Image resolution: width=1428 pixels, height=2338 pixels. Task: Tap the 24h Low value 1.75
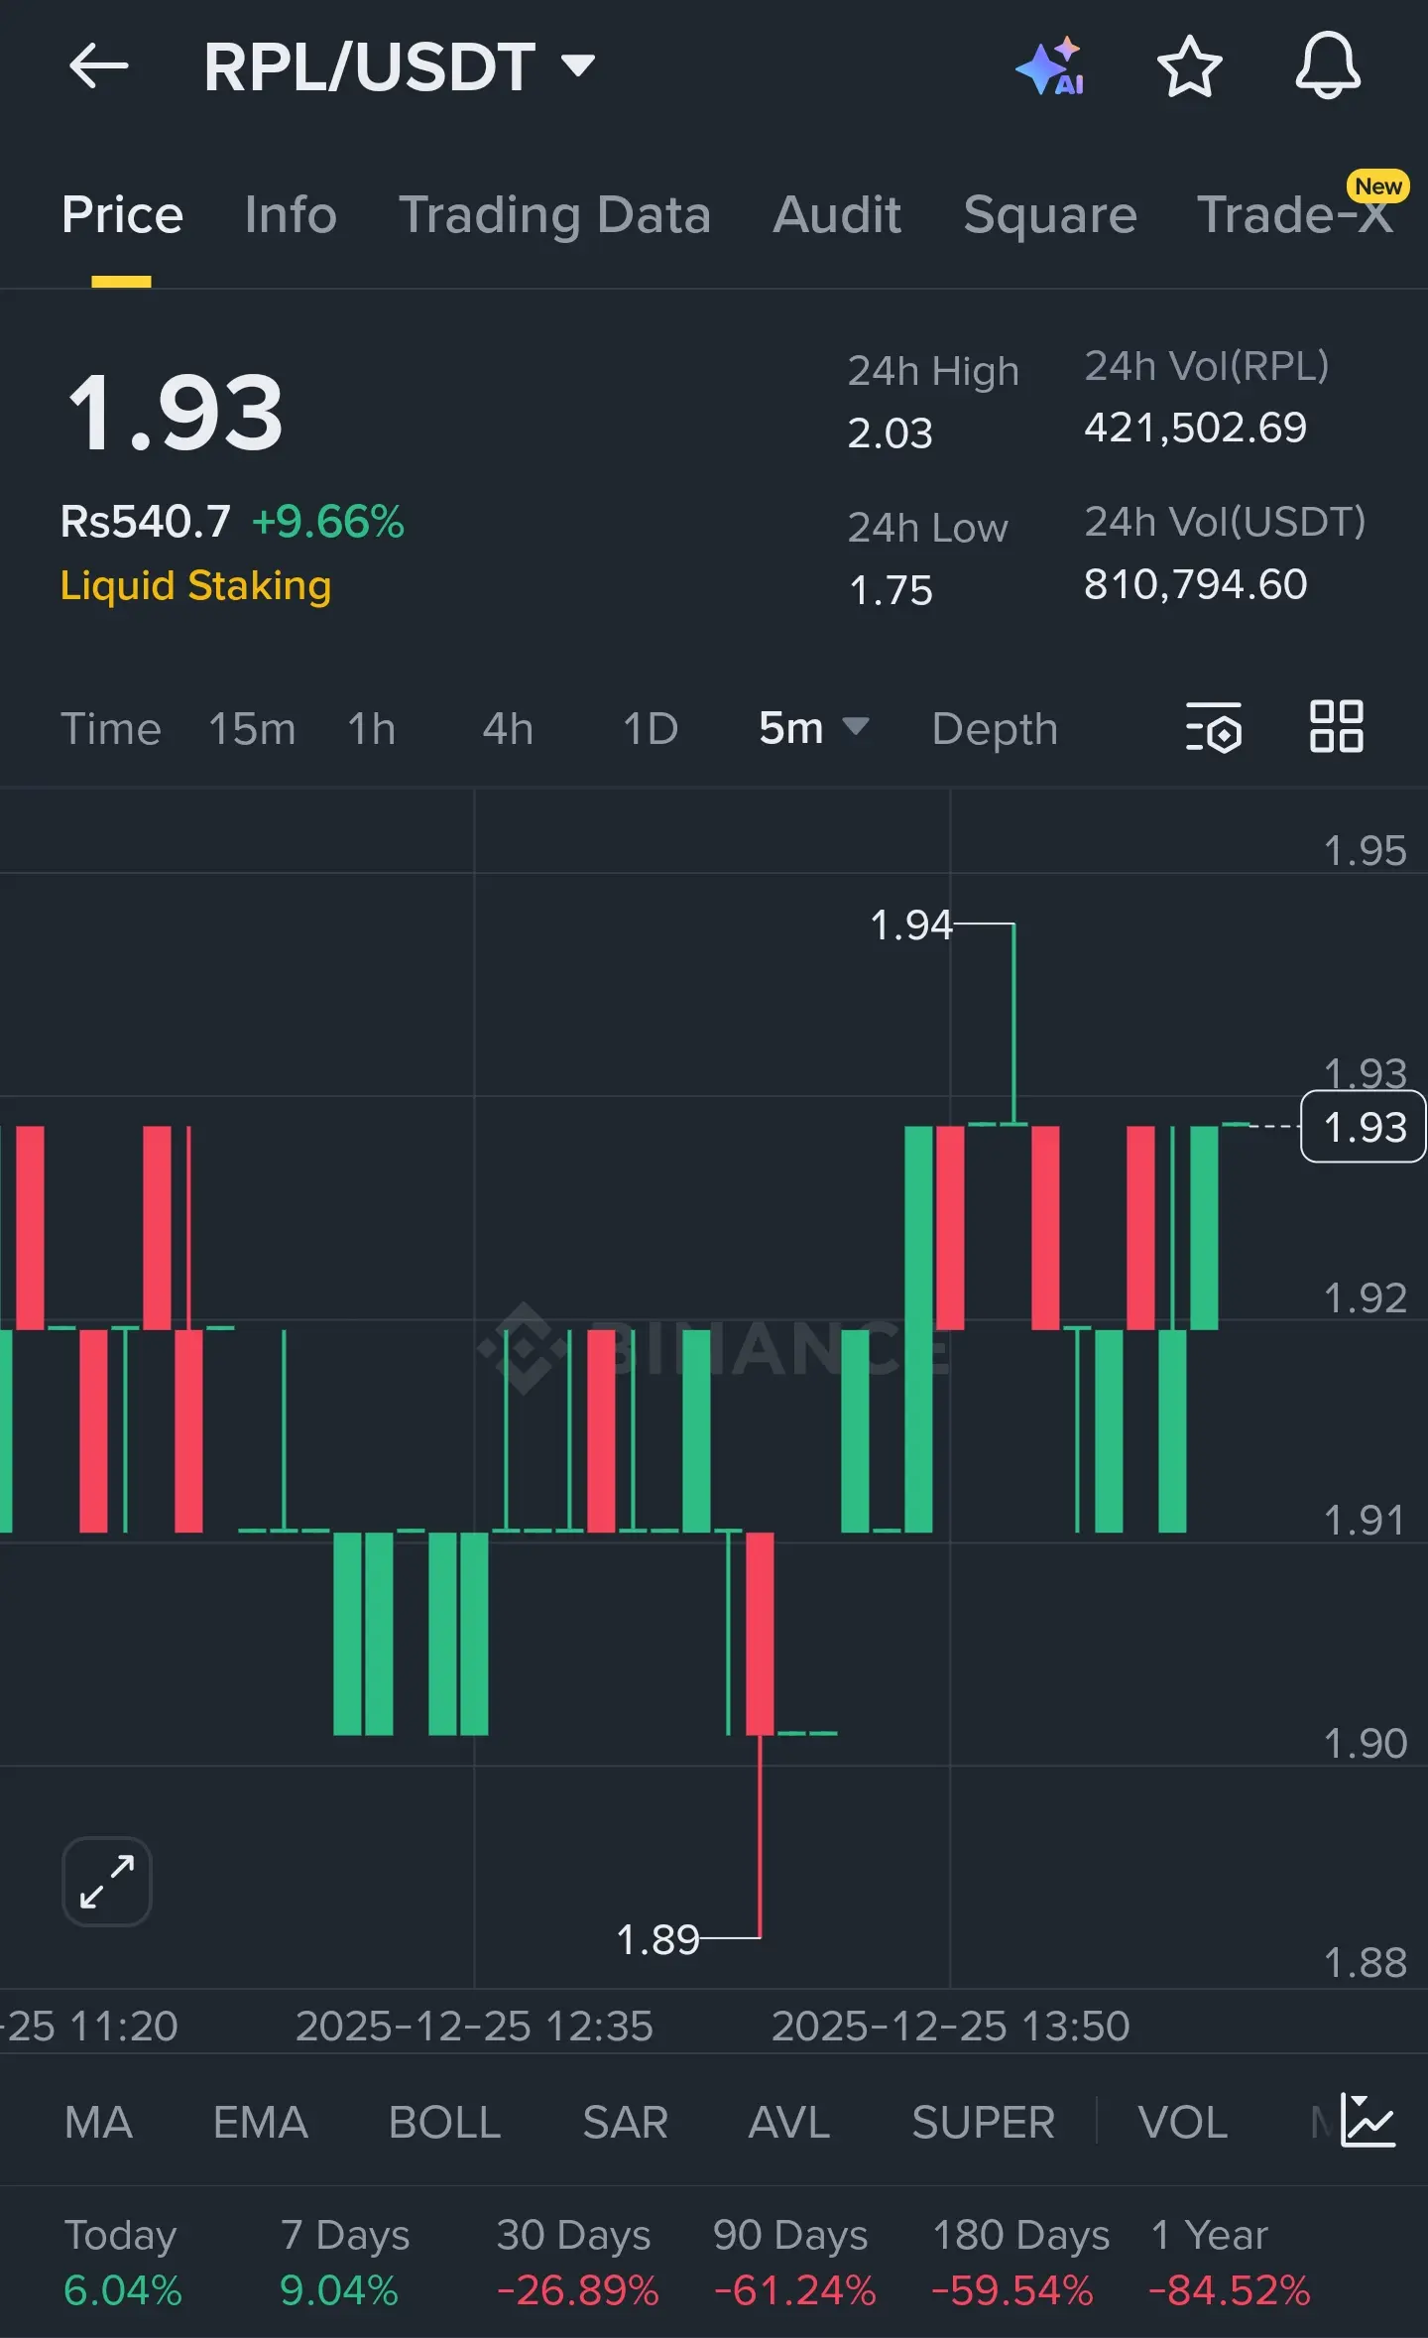[x=891, y=590]
